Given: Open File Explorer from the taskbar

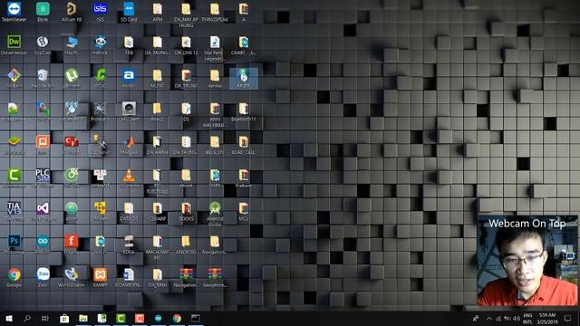Looking at the screenshot, I should pyautogui.click(x=83, y=318).
